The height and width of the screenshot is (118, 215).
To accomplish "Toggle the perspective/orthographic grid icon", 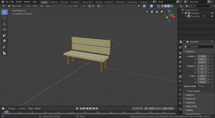I will pos(147,12).
